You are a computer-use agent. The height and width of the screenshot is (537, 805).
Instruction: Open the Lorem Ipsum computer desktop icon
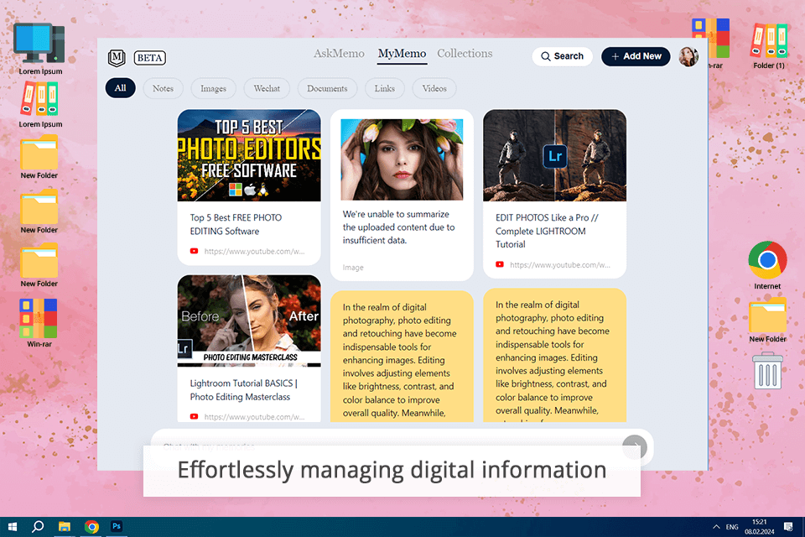click(40, 49)
